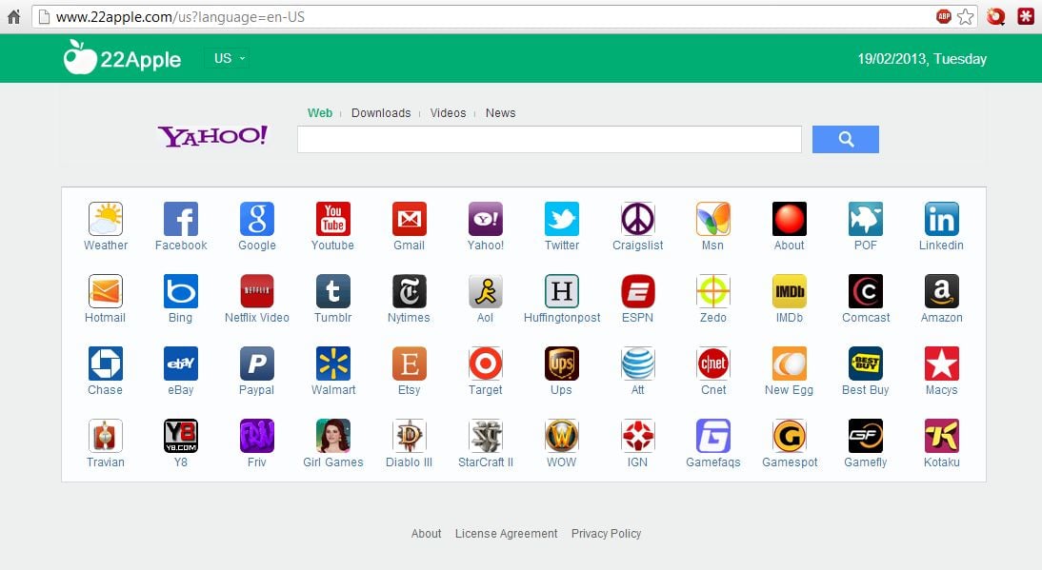1042x570 pixels.
Task: Bookmark page with the star icon
Action: (x=966, y=16)
